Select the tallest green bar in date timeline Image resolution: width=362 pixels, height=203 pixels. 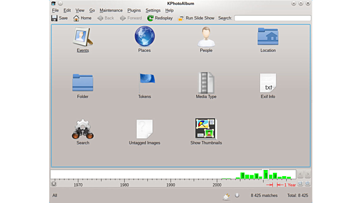265,174
